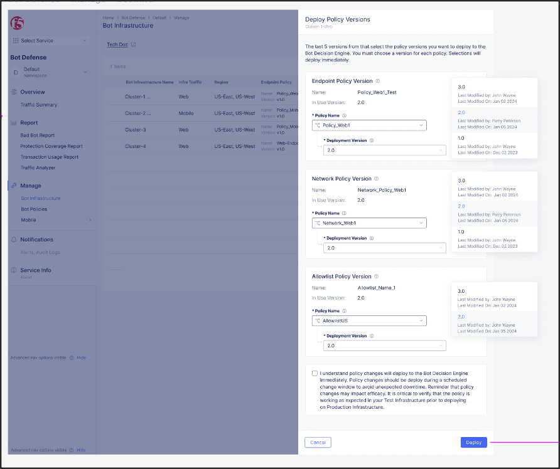The width and height of the screenshot is (560, 469).
Task: Open the Policy_Web1 Policy Name dropdown
Action: [x=369, y=125]
